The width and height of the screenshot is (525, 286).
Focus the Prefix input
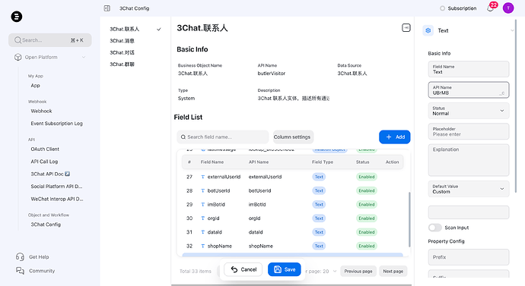pyautogui.click(x=469, y=257)
